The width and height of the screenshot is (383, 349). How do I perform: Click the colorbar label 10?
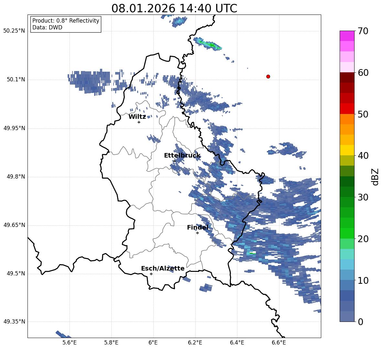pos(363,281)
